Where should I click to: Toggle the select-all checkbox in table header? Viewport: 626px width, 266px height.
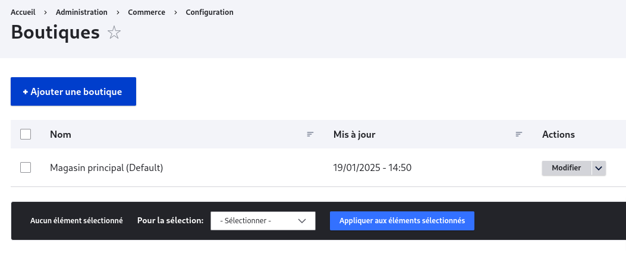tap(26, 134)
